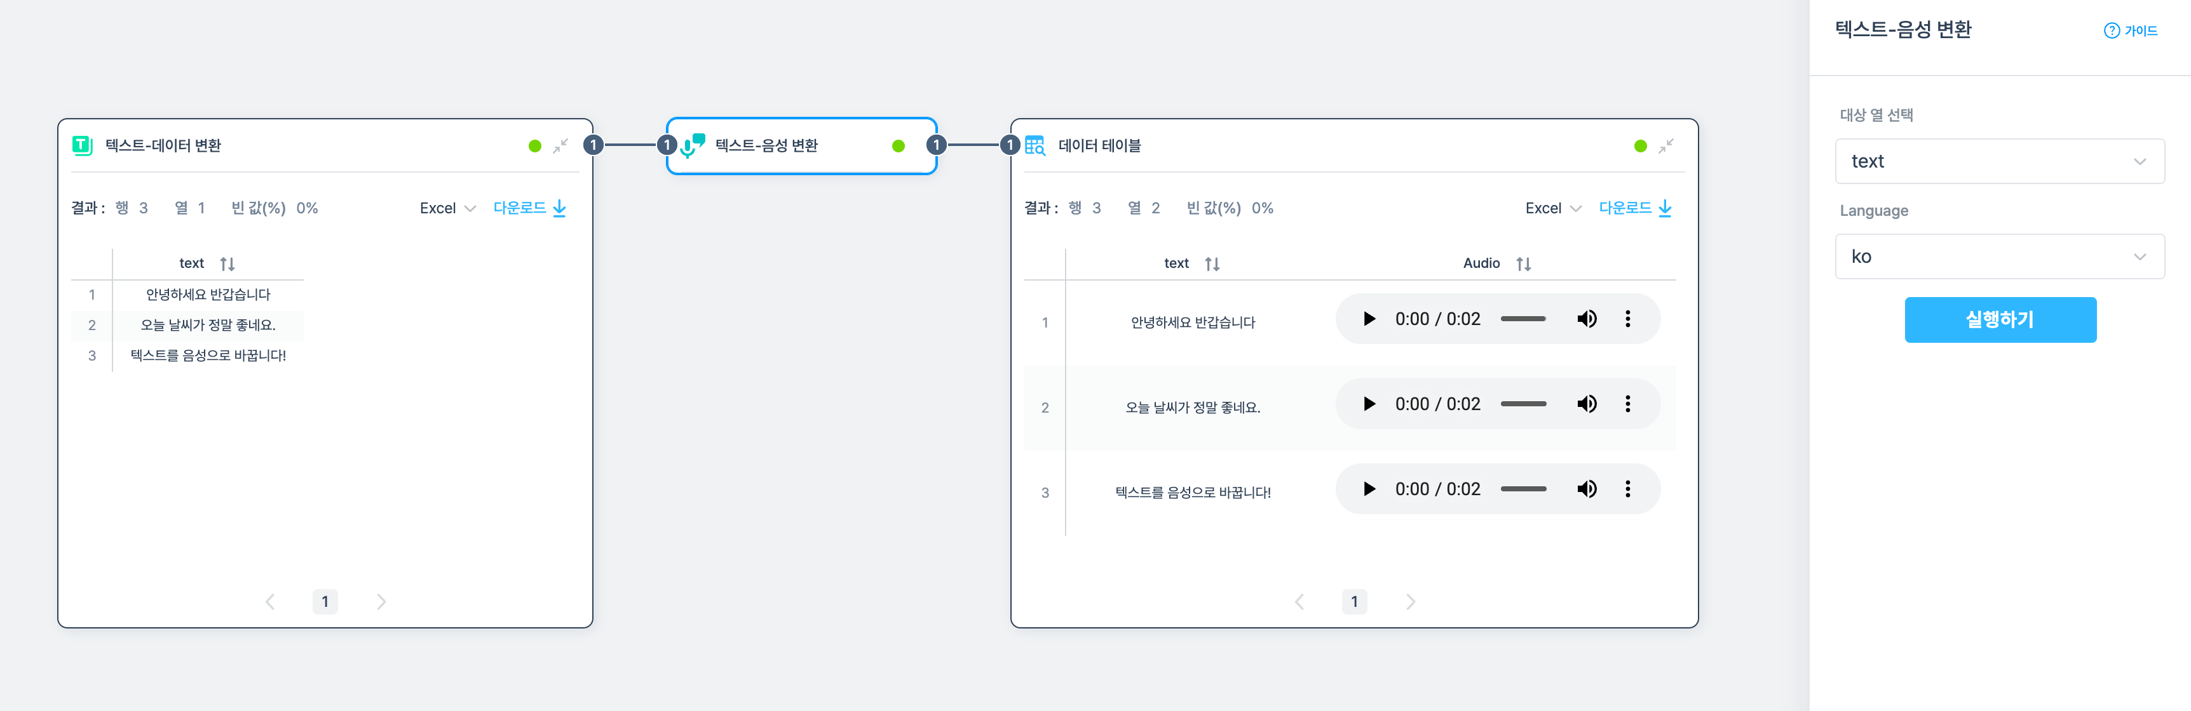Go to previous page in 데이터 테이블 card
This screenshot has width=2191, height=711.
coord(1299,601)
